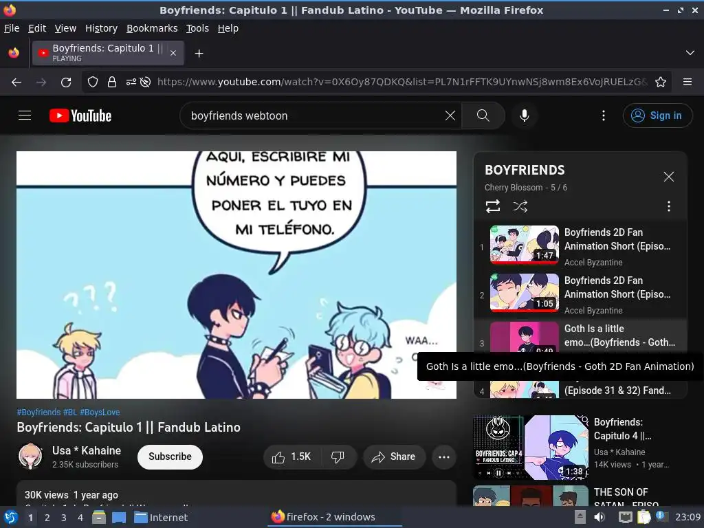Click the autoplay blocked icon in address bar
The width and height of the screenshot is (704, 528).
[x=145, y=82]
